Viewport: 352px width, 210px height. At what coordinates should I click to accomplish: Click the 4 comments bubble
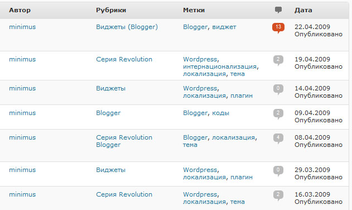click(278, 139)
